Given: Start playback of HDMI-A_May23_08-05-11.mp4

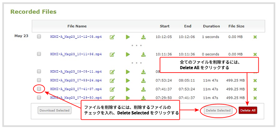Looking at the screenshot, I should point(128,72).
